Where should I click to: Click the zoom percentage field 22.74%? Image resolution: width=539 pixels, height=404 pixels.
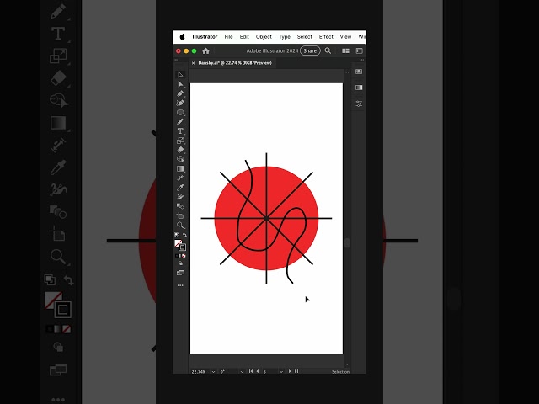click(200, 372)
